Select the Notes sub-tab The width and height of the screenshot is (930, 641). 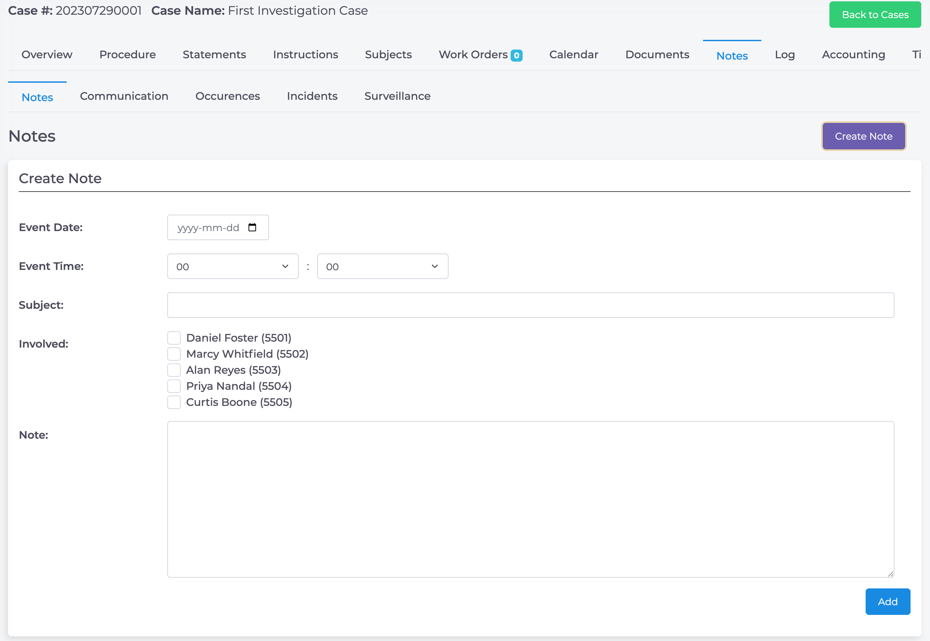(38, 97)
